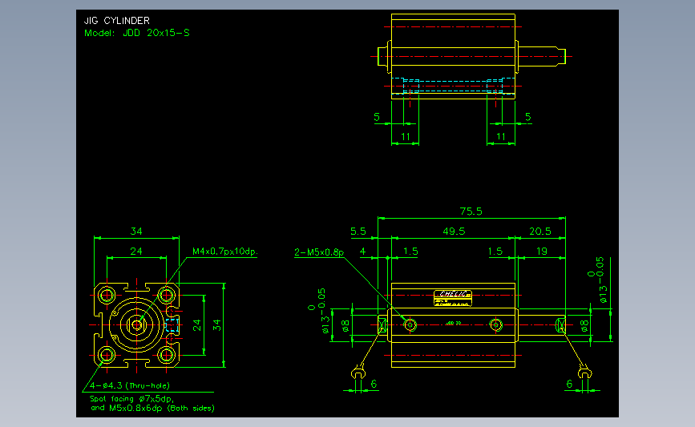Click the rotated 34 height dimension

pos(216,325)
